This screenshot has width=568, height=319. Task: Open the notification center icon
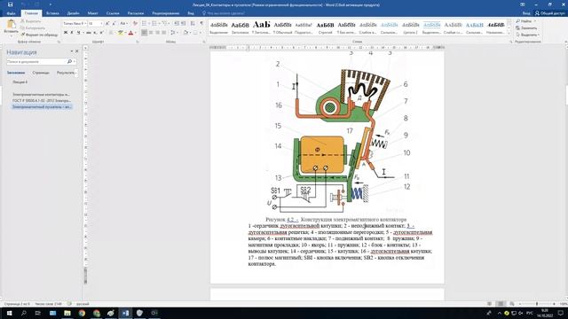561,313
